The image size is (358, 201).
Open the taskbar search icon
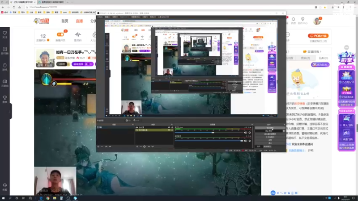[x=10, y=198]
